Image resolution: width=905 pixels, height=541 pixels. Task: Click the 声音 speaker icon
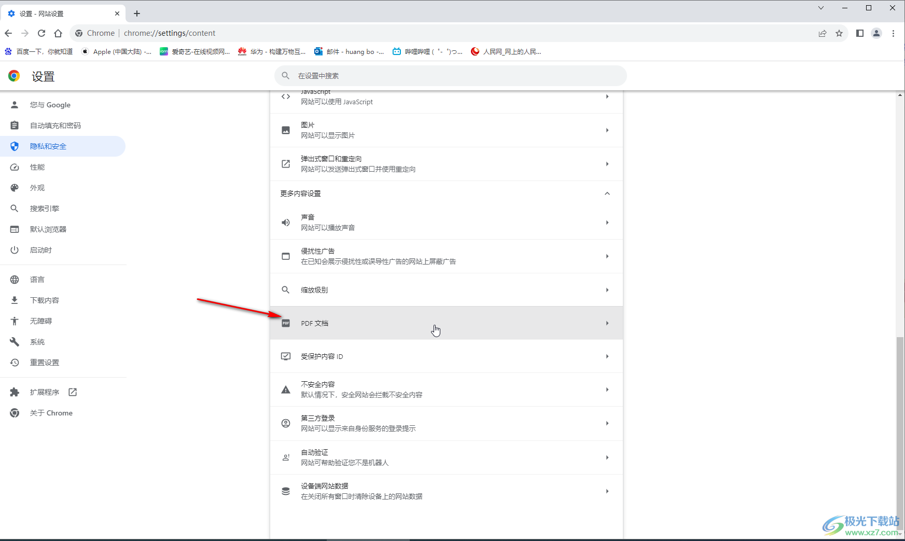pos(286,223)
